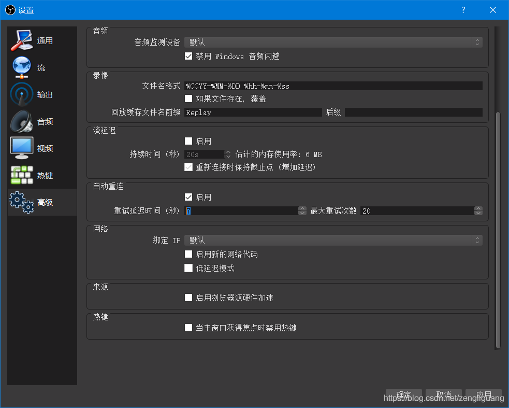Open the 热键 keyboard icon
Image resolution: width=509 pixels, height=408 pixels.
pos(21,175)
